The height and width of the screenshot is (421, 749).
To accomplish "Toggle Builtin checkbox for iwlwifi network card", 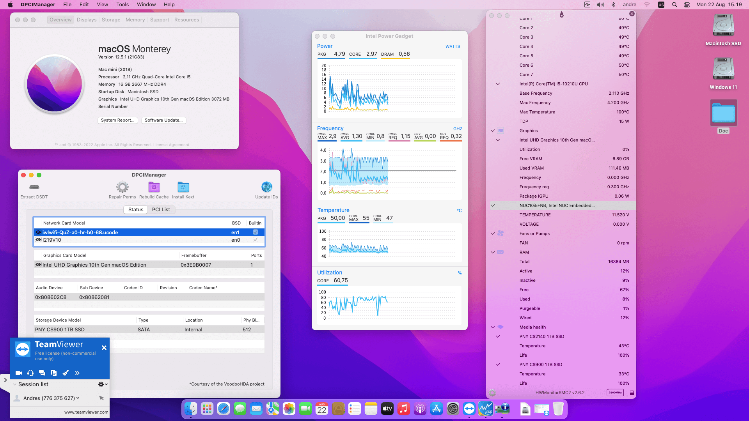I will (256, 232).
